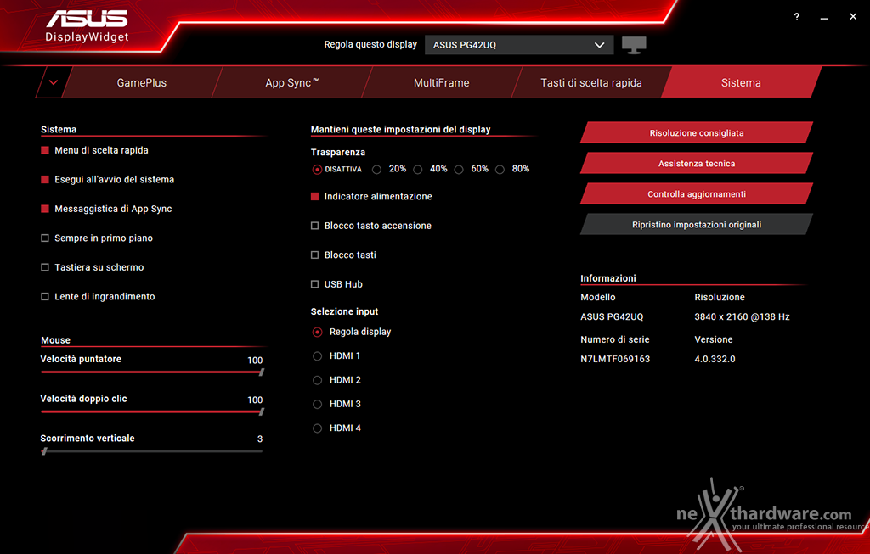Click serial number N7LMTF069163
870x554 pixels.
coord(615,359)
